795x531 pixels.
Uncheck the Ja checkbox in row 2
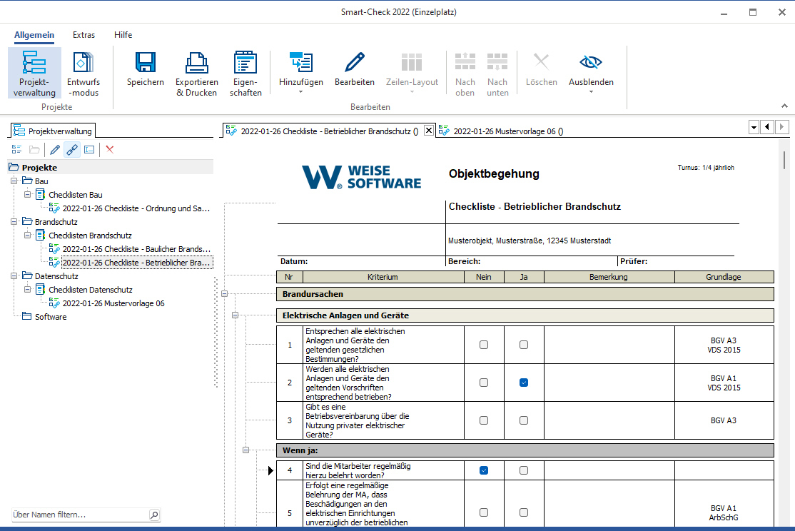click(x=524, y=383)
